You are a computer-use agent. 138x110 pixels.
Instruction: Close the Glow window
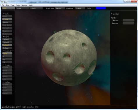pyautogui.click(x=134, y=1)
